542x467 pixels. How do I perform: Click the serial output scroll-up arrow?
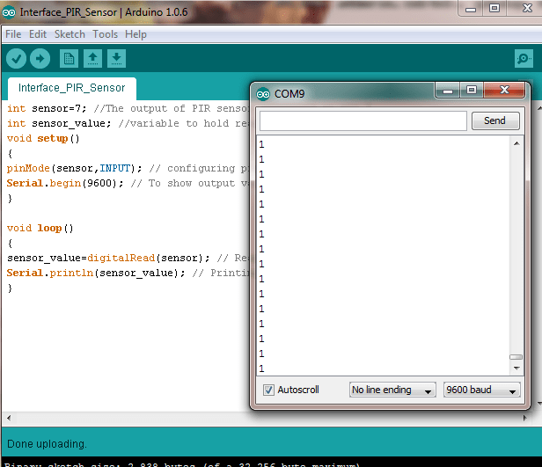(x=516, y=143)
